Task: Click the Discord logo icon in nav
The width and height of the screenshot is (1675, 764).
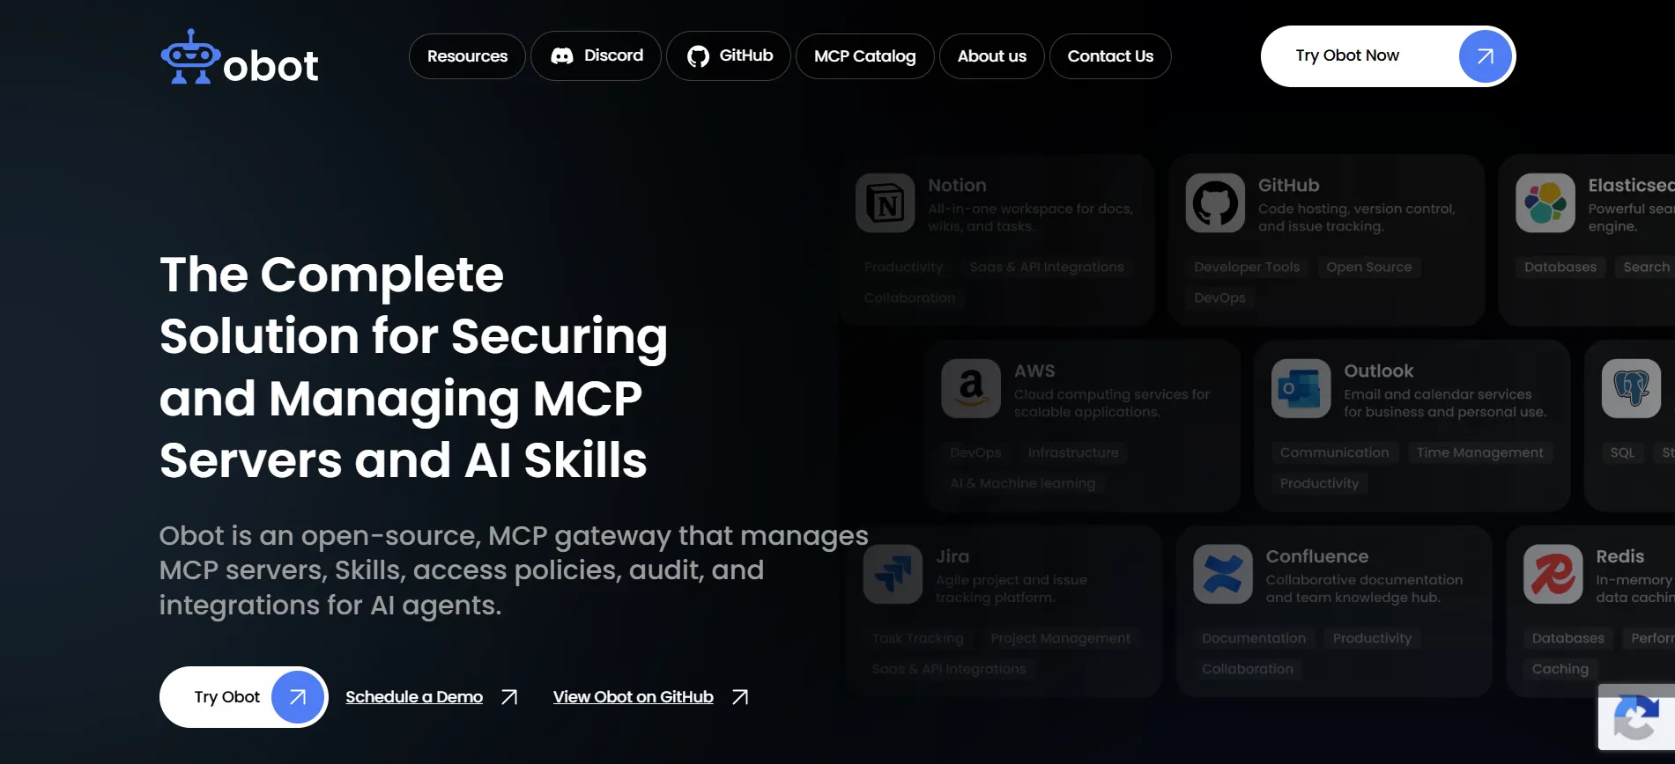Action: coord(562,56)
